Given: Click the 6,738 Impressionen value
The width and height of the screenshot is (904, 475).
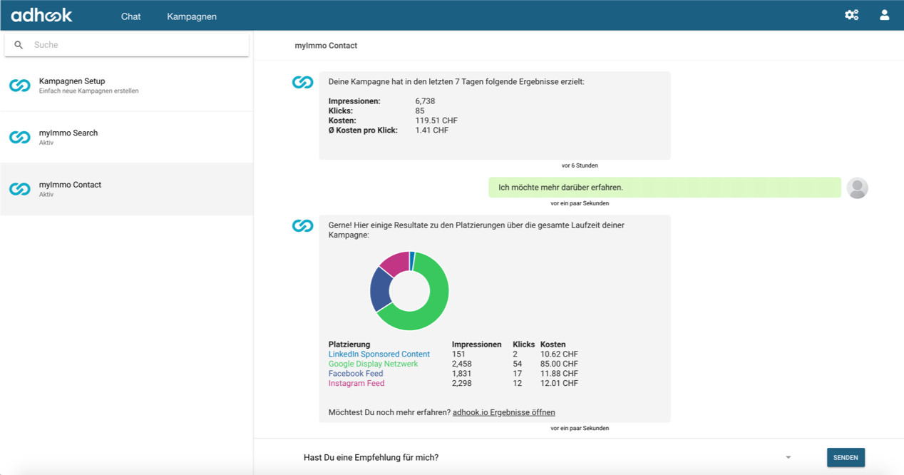Looking at the screenshot, I should click(x=425, y=101).
